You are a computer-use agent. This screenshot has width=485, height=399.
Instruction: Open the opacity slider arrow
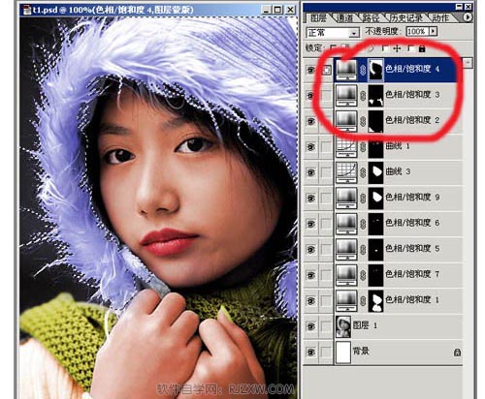pos(434,31)
